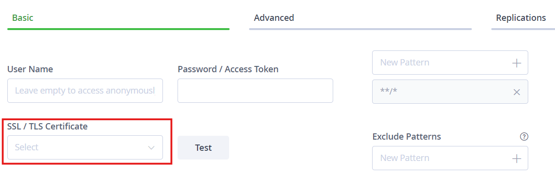Image resolution: width=555 pixels, height=176 pixels.
Task: Click the Exclude Patterns label
Action: click(x=407, y=137)
